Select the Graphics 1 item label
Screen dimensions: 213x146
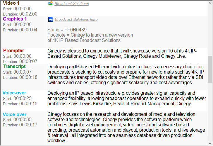point(15,19)
